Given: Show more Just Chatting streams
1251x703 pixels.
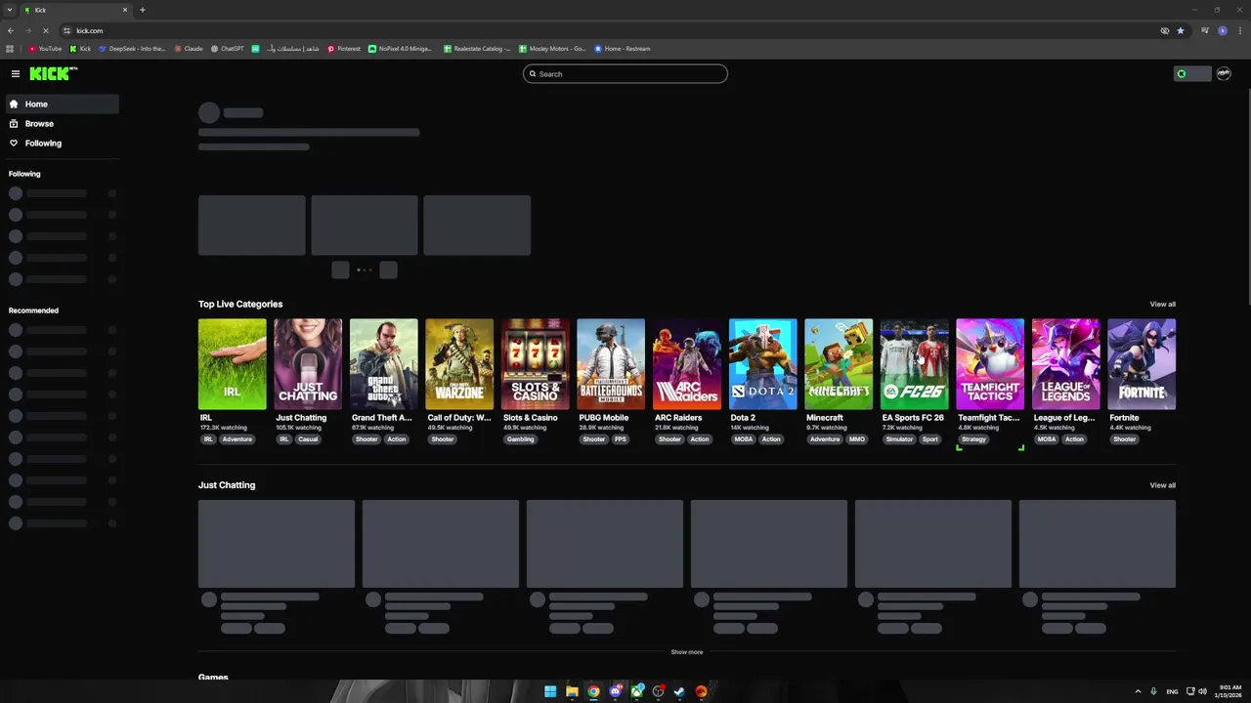Looking at the screenshot, I should click(x=686, y=651).
